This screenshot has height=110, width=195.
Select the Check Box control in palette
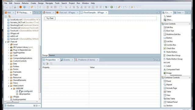point(169,48)
